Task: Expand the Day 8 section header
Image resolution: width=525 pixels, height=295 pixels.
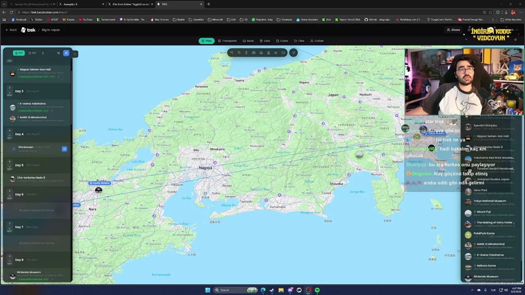Action: pos(37,260)
